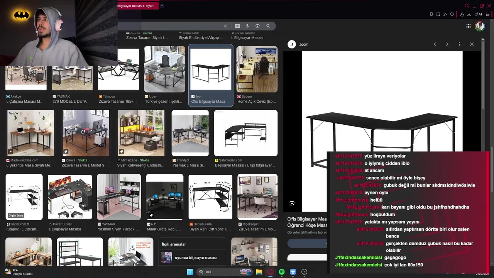This screenshot has height=278, width=494.
Task: Open the AI assistant icon
Action: pyautogui.click(x=478, y=14)
